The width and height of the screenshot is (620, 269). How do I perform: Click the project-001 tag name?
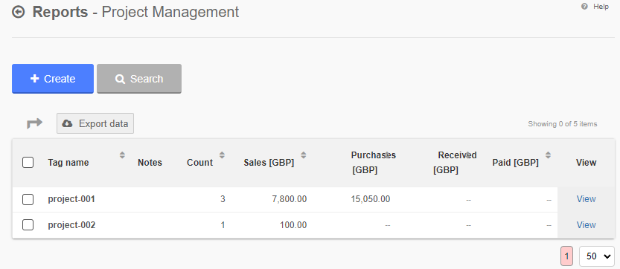coord(71,199)
